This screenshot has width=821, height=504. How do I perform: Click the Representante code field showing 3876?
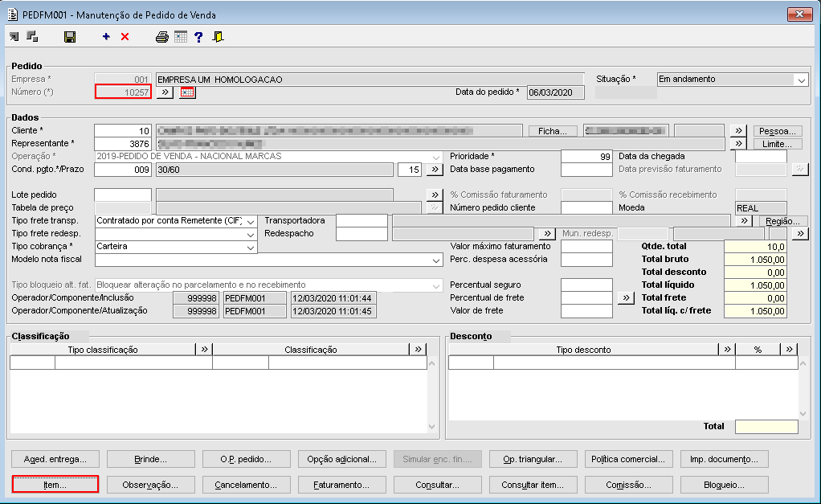[123, 144]
